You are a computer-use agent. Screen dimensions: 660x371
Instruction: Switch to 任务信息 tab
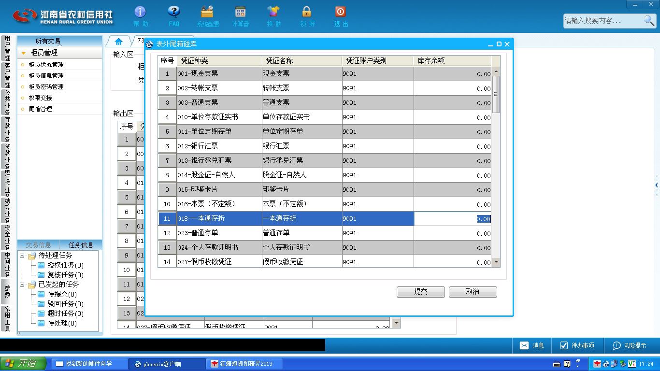(x=81, y=245)
